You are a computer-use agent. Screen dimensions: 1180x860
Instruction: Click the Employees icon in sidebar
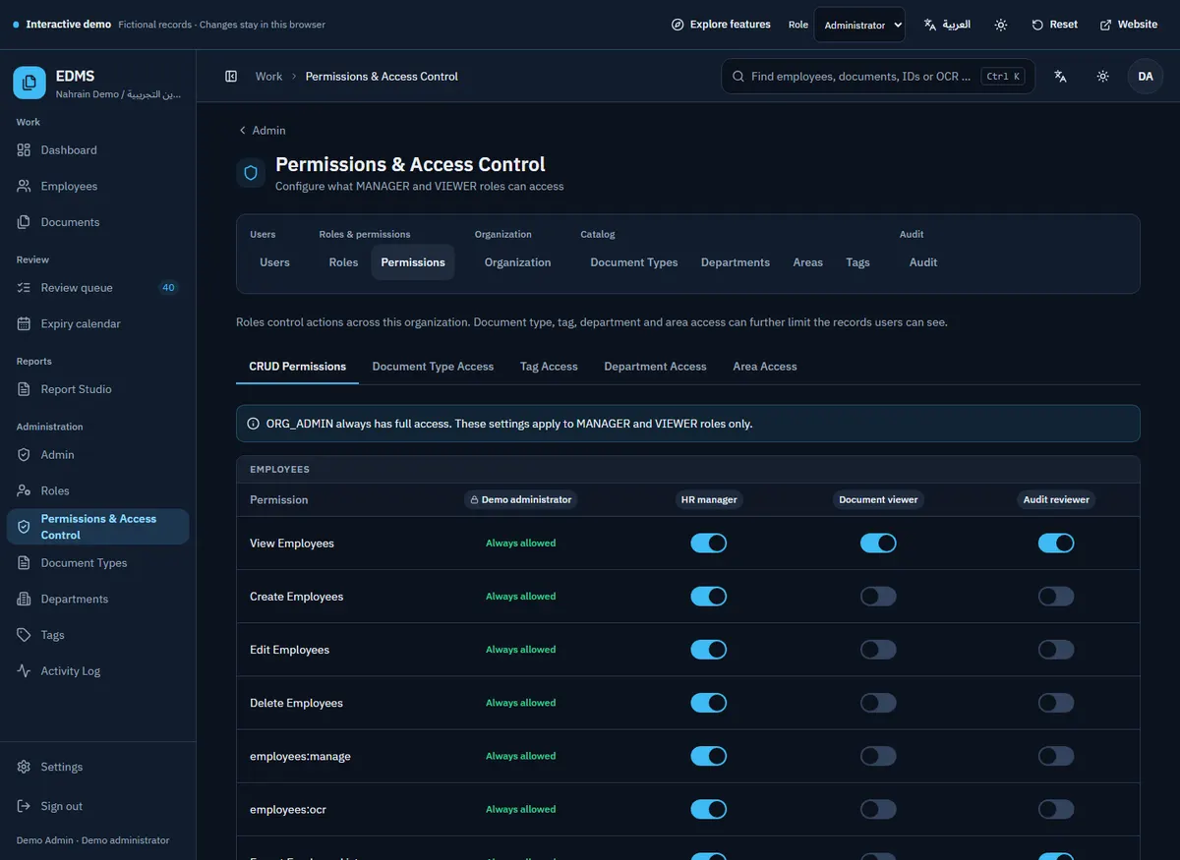point(24,187)
